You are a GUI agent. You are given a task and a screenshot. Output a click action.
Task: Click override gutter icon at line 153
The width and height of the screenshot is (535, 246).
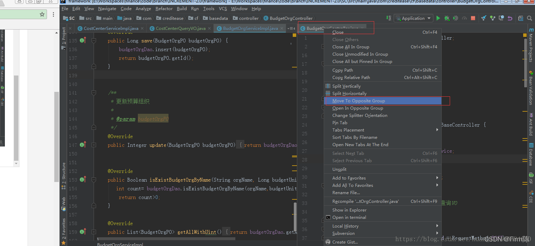[x=82, y=180]
